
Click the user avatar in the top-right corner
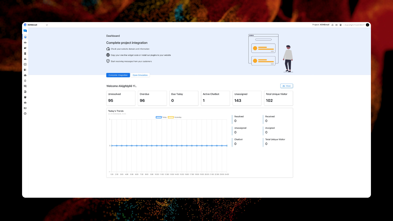click(367, 25)
